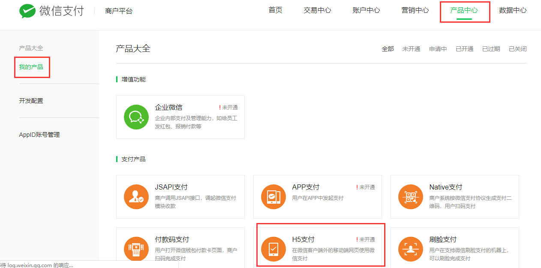Open the Native支付 QR code icon
The image size is (541, 268).
tap(411, 196)
